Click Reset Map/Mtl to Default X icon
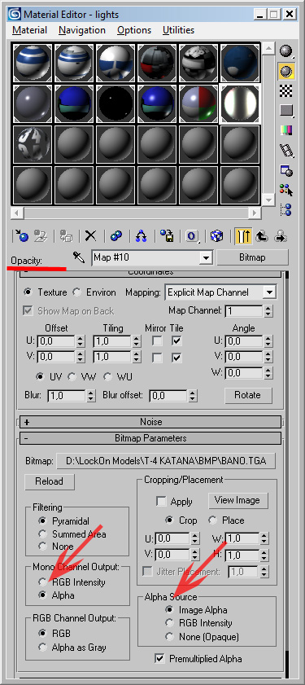 [x=90, y=236]
